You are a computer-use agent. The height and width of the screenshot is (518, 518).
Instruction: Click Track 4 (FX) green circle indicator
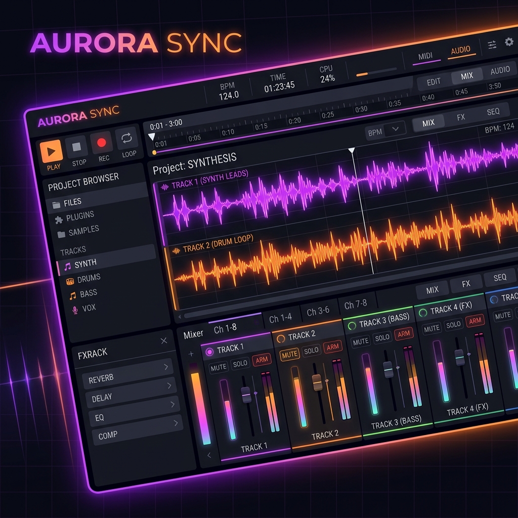(x=423, y=313)
